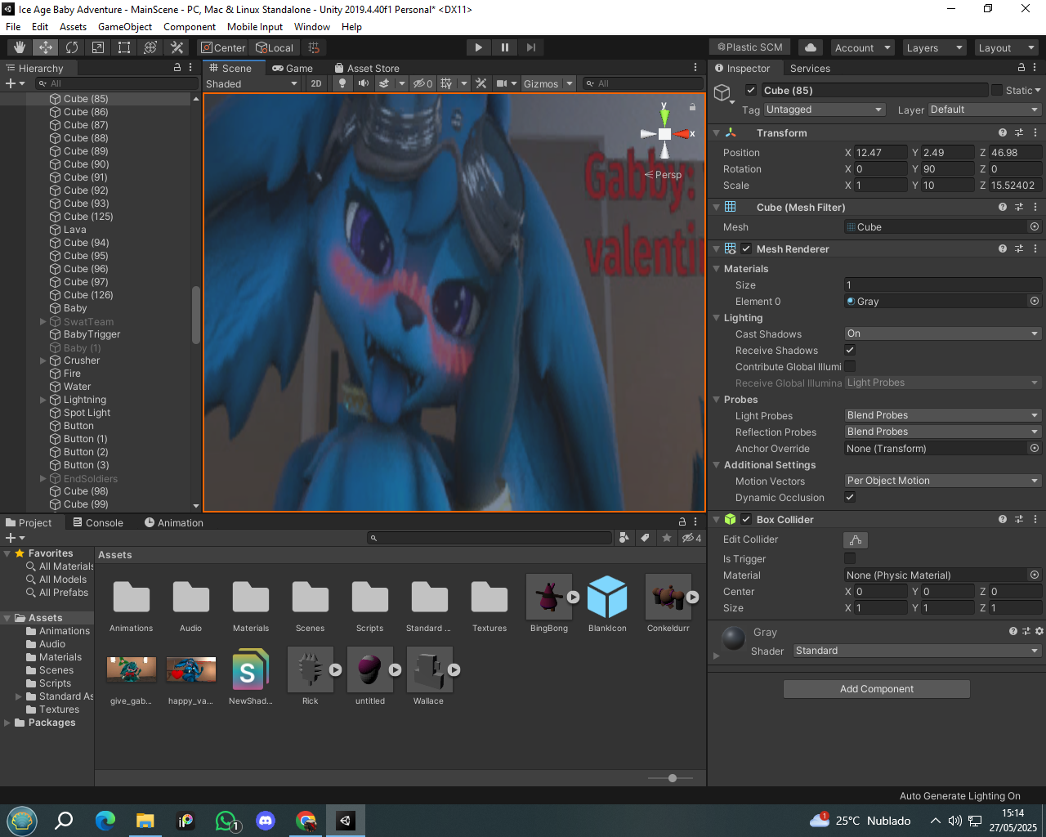The width and height of the screenshot is (1046, 837).
Task: Open Shaded draw mode dropdown
Action: [252, 83]
